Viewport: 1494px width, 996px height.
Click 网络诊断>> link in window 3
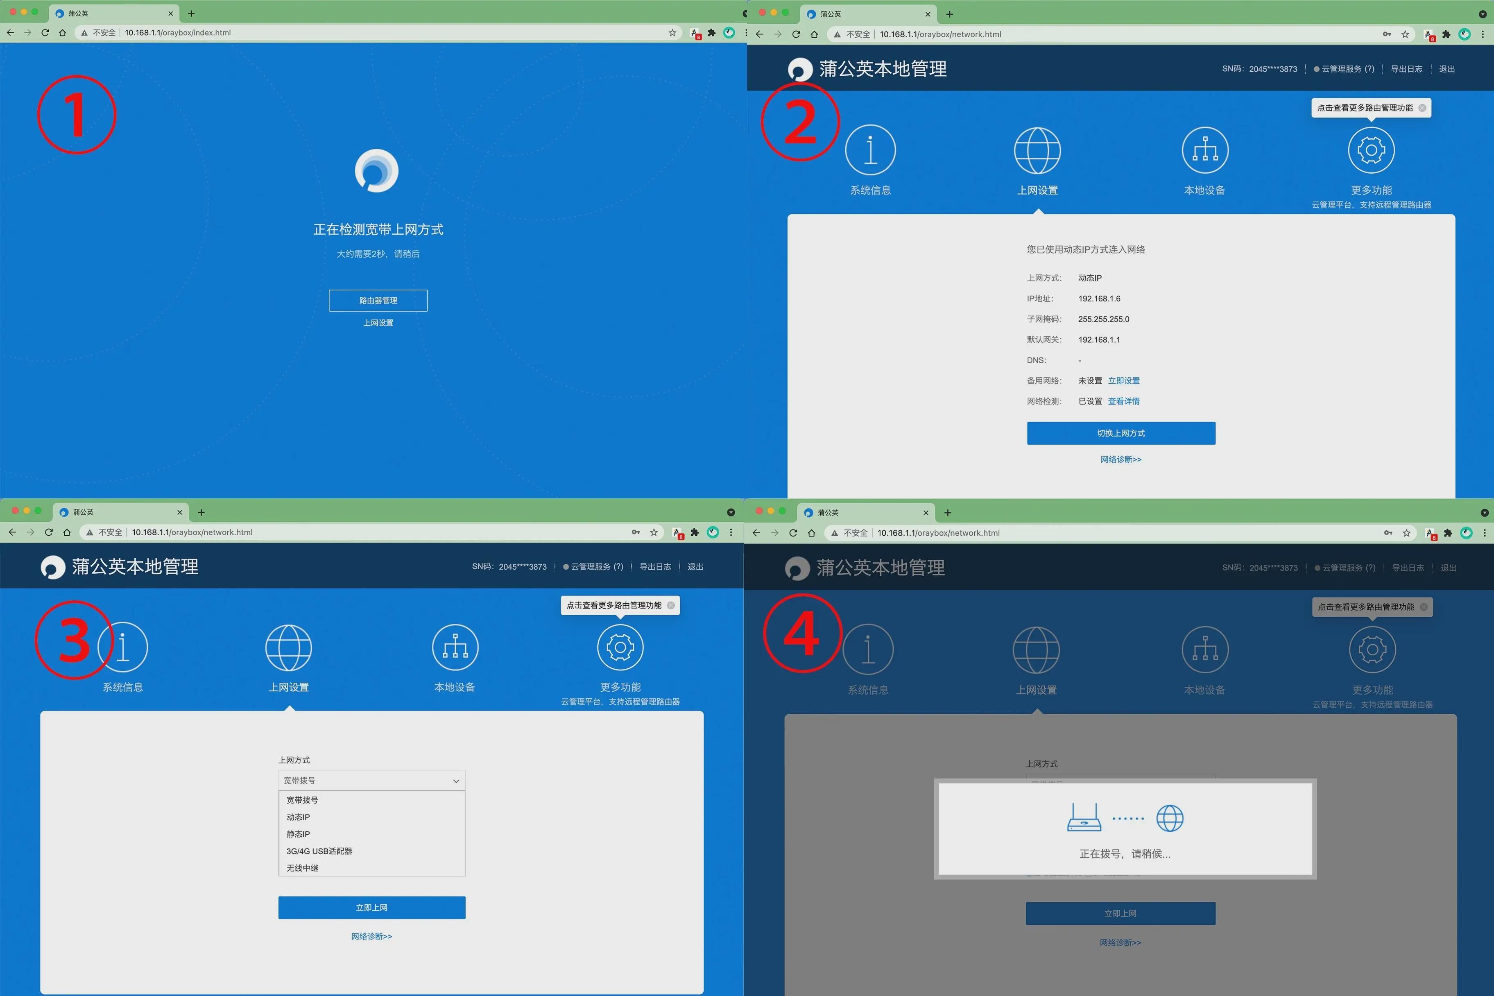[371, 936]
